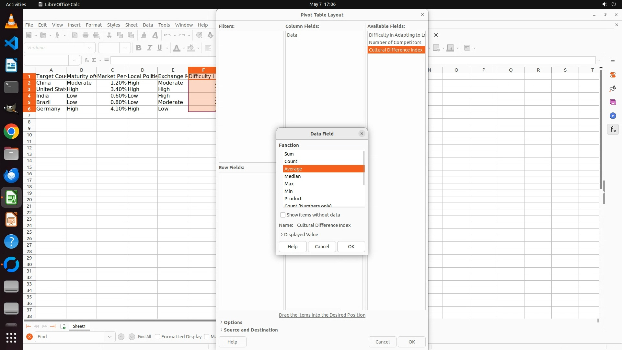Click OK in the Data Field dialog
The height and width of the screenshot is (350, 622).
351,247
